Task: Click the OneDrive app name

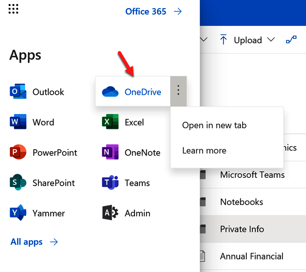Action: pyautogui.click(x=143, y=92)
